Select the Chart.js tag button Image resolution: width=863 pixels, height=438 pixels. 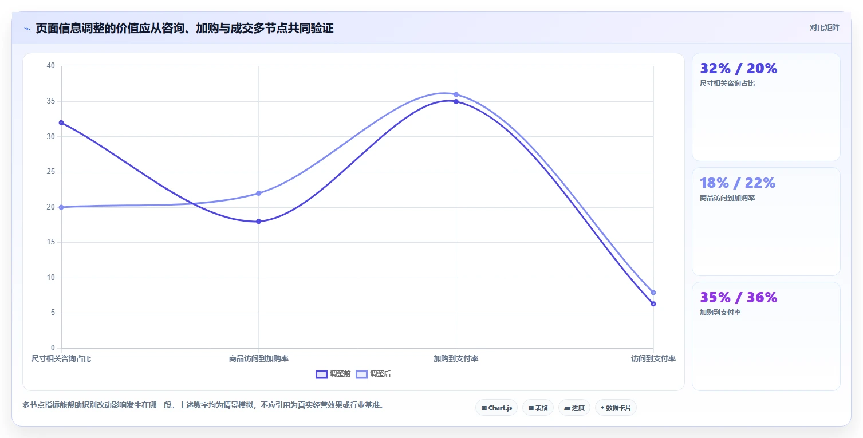[496, 408]
